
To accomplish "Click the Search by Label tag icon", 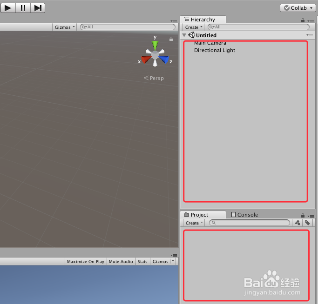I will click(307, 223).
